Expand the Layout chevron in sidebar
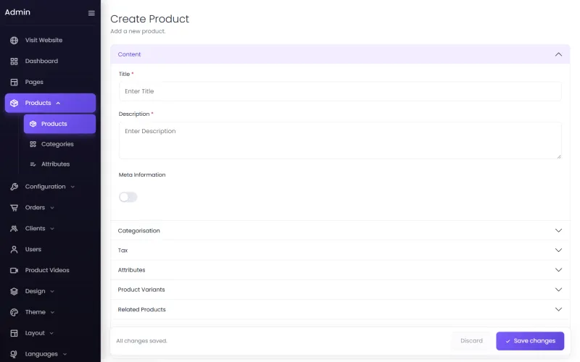 coord(51,333)
